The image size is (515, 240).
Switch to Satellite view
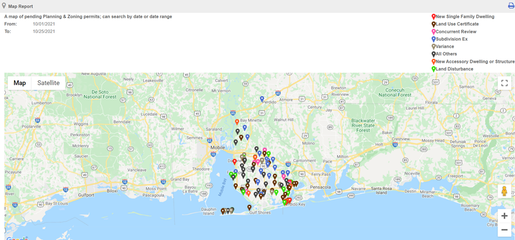pyautogui.click(x=48, y=83)
